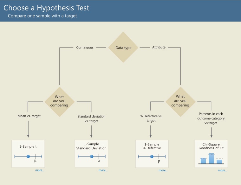This screenshot has width=241, height=185.
Task: Click 'Standard deviation vs. target' branch label
Action: click(x=91, y=118)
